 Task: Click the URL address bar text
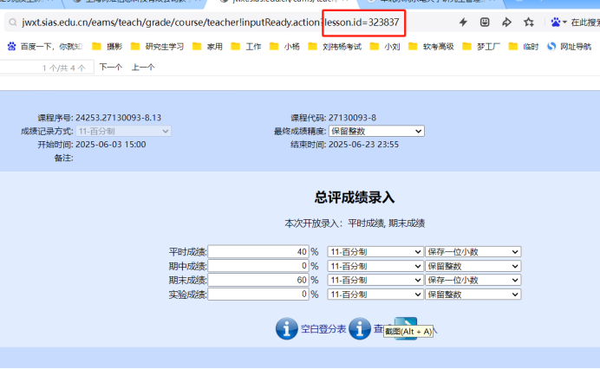[211, 23]
